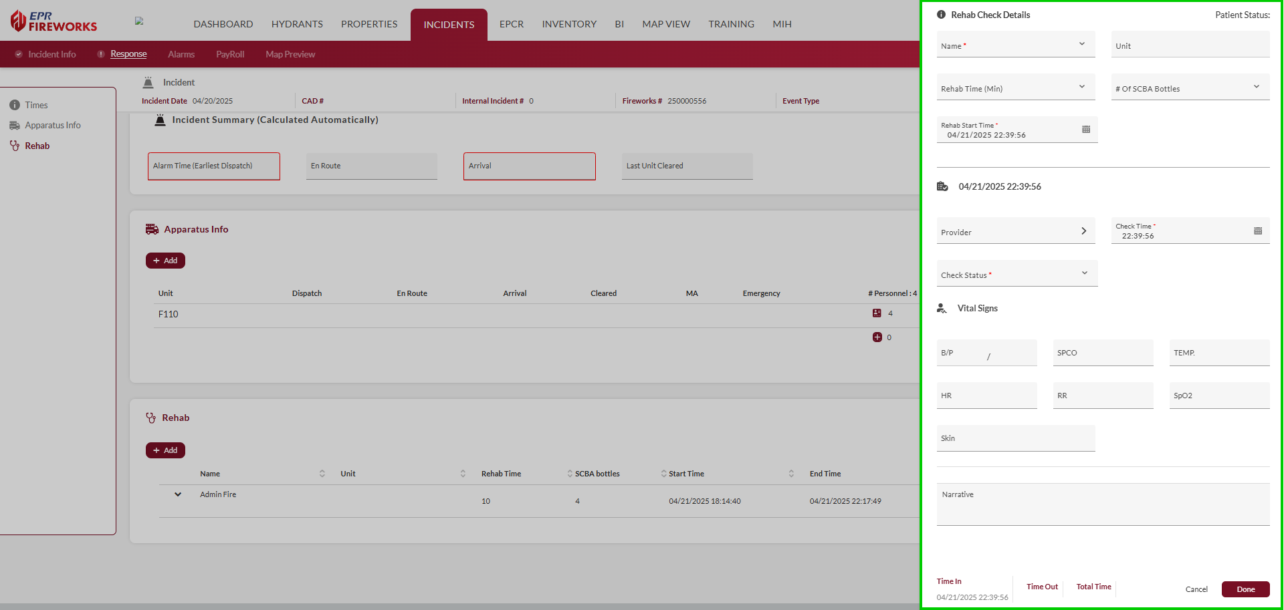
Task: Open the Rehab Time (Min) dropdown
Action: (1081, 87)
